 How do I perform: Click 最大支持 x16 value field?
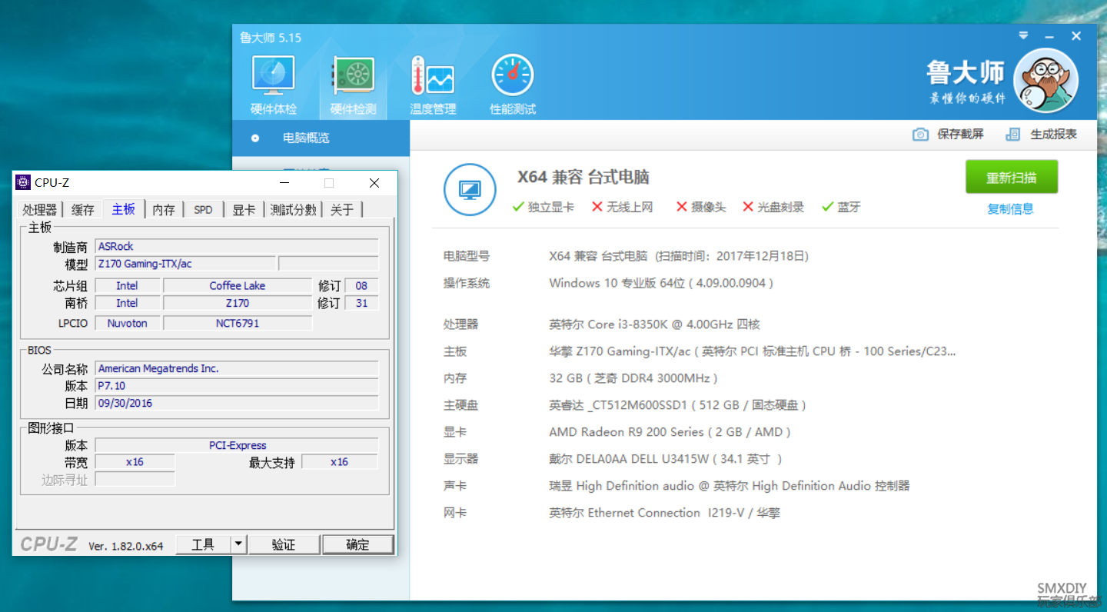click(x=339, y=462)
